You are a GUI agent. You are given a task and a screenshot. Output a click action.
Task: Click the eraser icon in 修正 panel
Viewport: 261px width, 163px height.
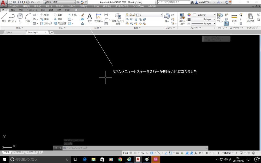(x=82, y=15)
